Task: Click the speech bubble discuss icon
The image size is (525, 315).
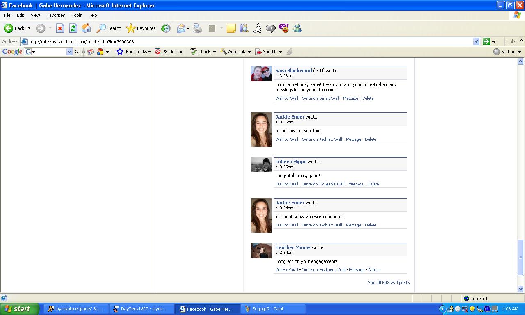Action: [x=271, y=28]
